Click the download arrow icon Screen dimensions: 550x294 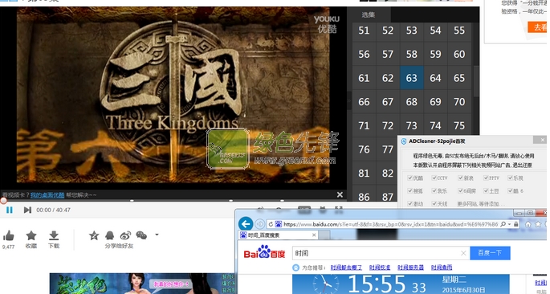coord(54,235)
